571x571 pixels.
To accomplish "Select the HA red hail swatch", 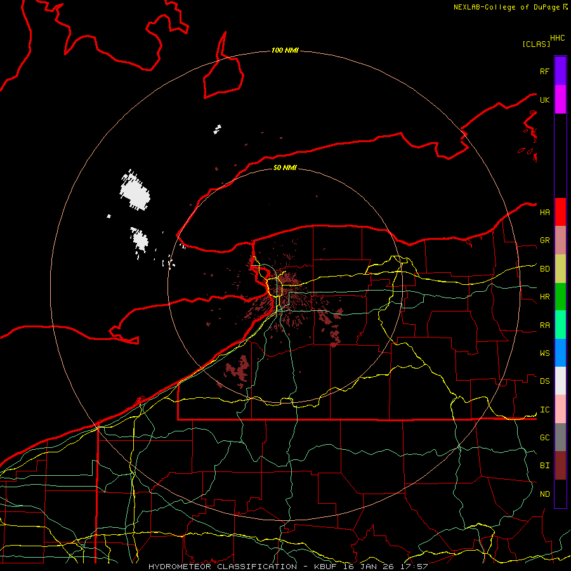I will [560, 212].
